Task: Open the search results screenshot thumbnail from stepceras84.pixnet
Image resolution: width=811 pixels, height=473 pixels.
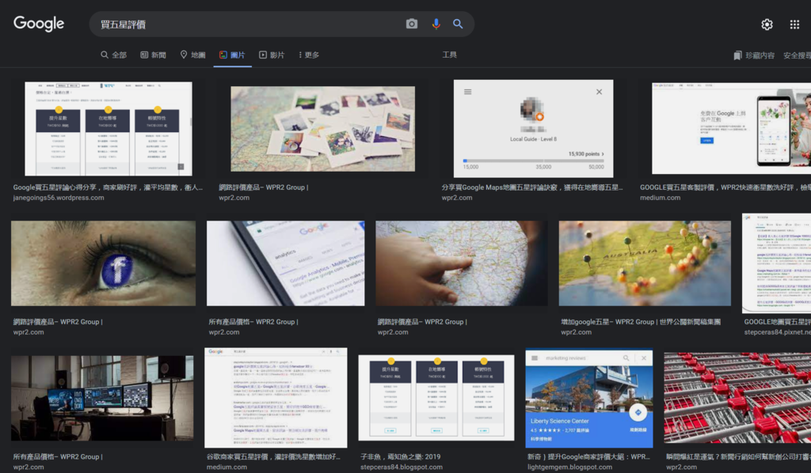Action: [x=776, y=263]
